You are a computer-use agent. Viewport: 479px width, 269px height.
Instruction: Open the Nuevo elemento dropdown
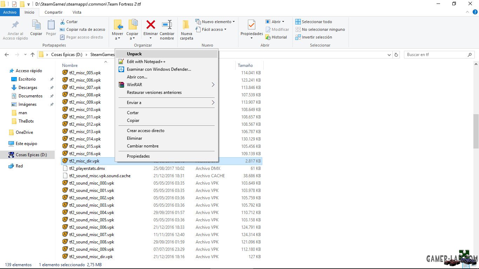point(215,22)
